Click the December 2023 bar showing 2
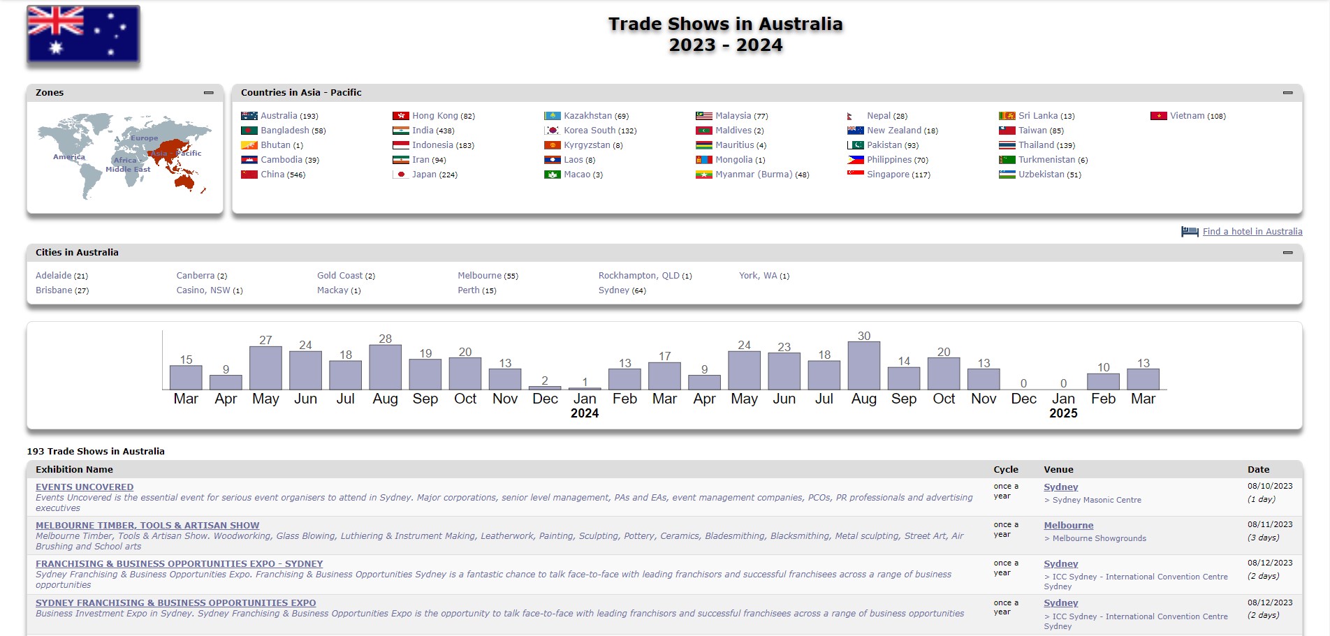 point(545,387)
